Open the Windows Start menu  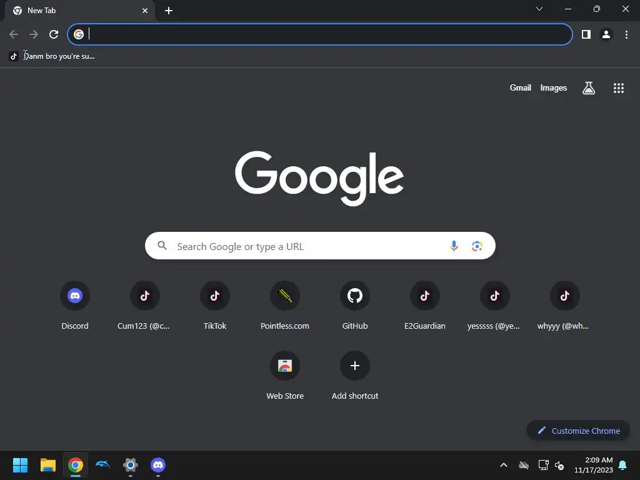[20, 465]
